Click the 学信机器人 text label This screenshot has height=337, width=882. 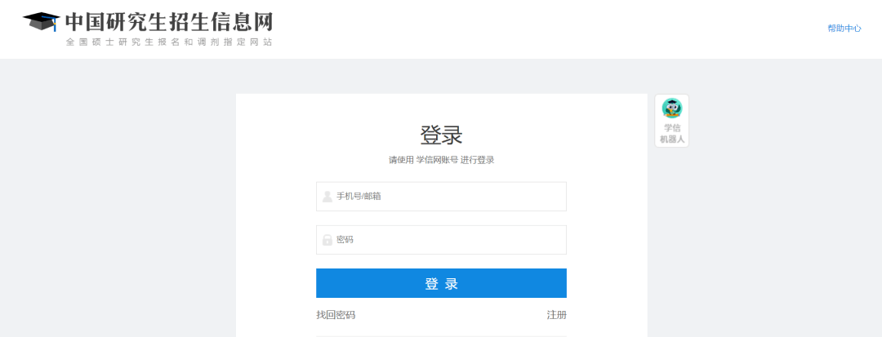pyautogui.click(x=672, y=134)
